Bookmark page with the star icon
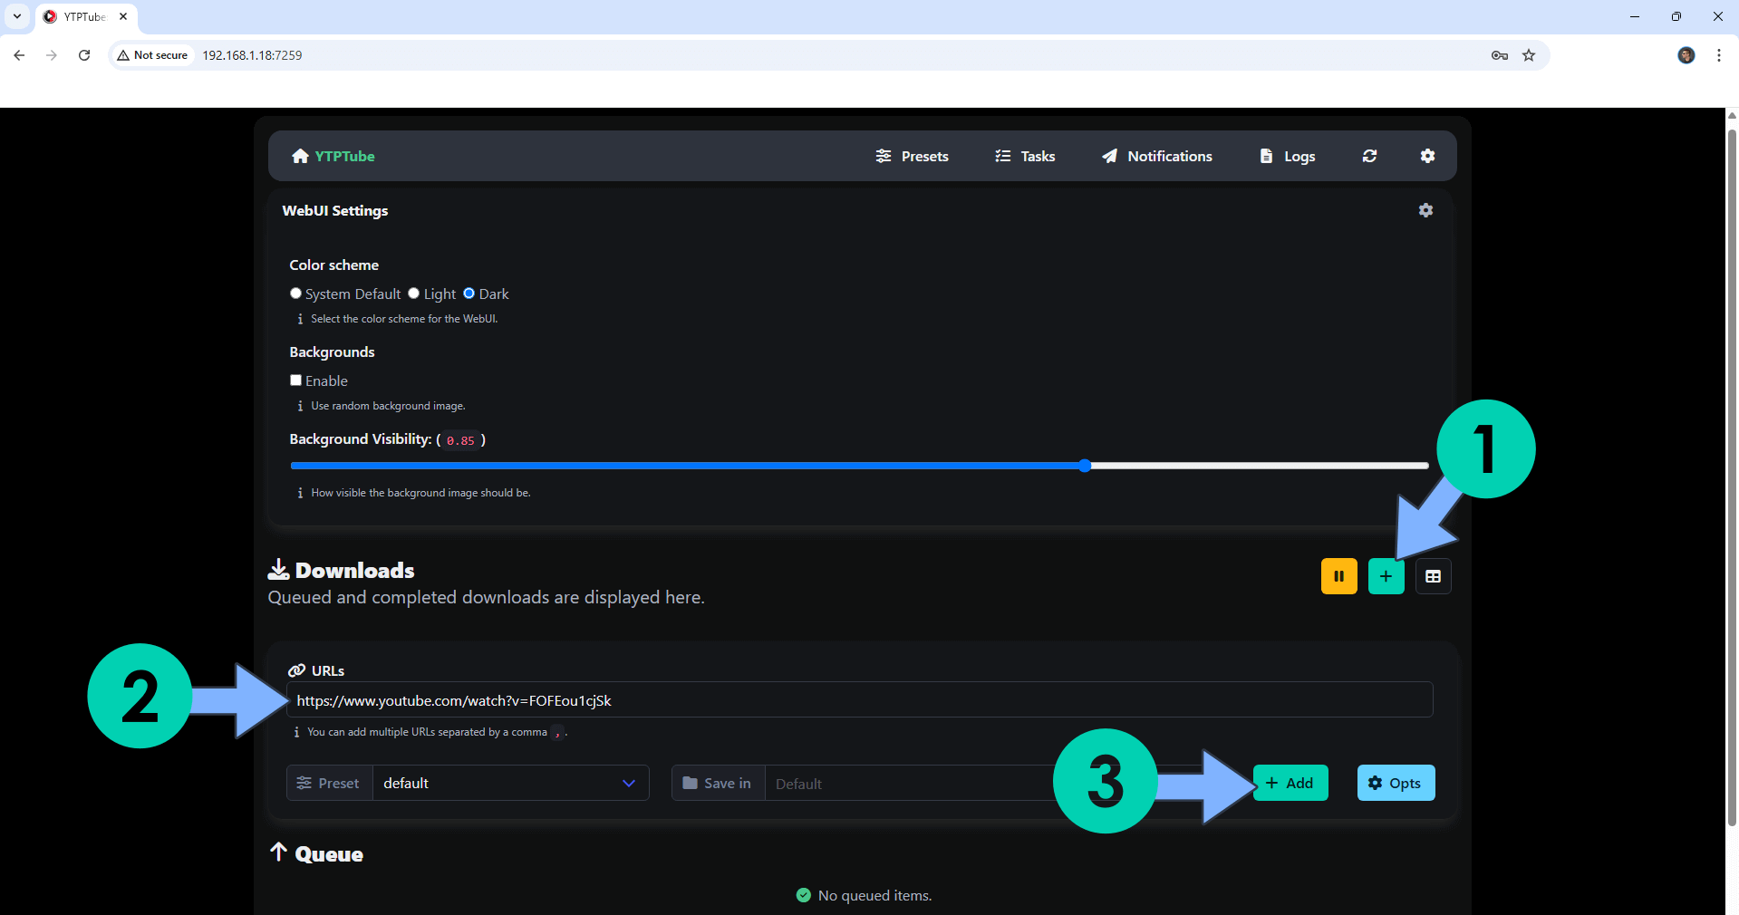The width and height of the screenshot is (1739, 915). (1529, 55)
